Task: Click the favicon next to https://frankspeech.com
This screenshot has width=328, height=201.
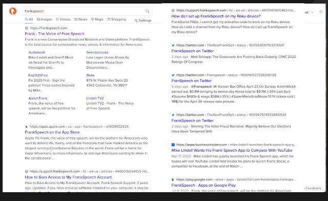Action: click(x=26, y=28)
